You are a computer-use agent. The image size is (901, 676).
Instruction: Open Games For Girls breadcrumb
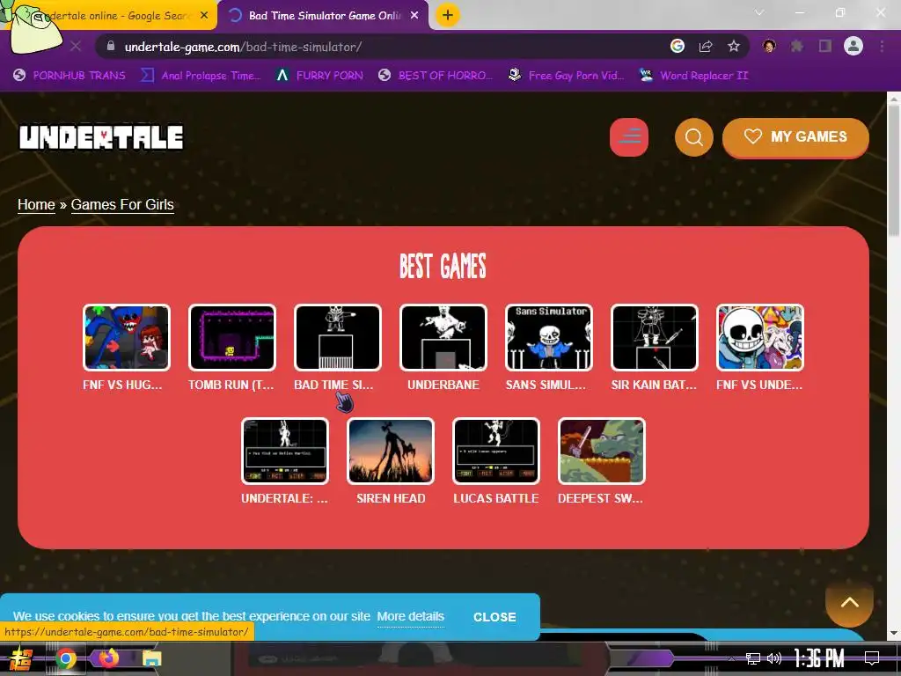122,204
